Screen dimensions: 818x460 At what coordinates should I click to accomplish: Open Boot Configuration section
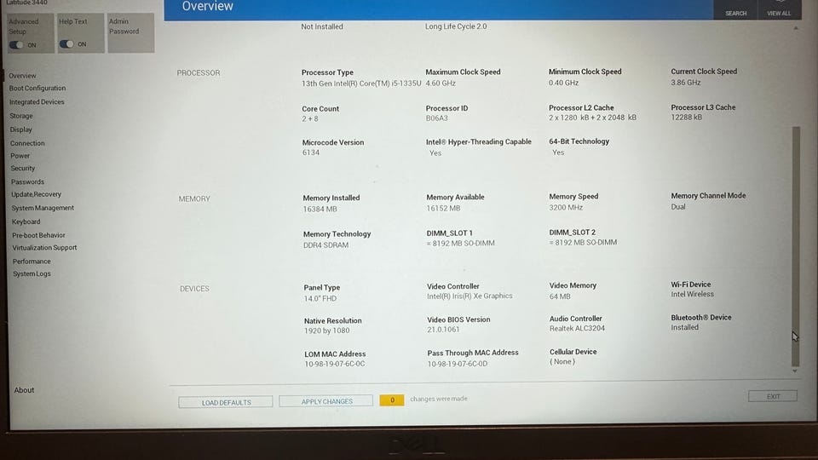(x=37, y=88)
